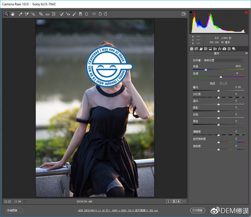Viewport: 251px width, 217px height.
Task: Open the 白平衡 white balance dropdown
Action: click(x=224, y=60)
